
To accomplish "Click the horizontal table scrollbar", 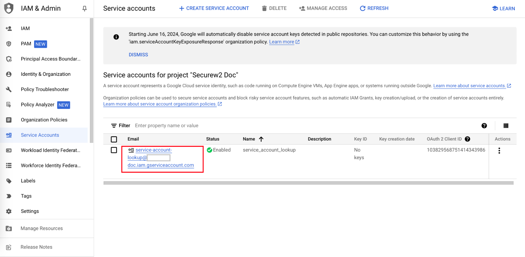I will pos(308,183).
